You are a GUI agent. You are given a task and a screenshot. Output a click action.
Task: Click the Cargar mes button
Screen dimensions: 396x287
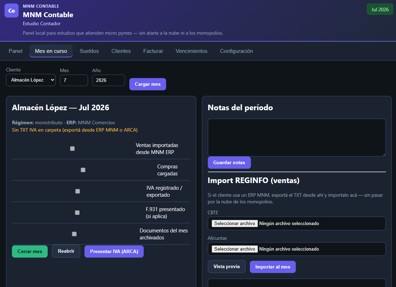pos(148,84)
